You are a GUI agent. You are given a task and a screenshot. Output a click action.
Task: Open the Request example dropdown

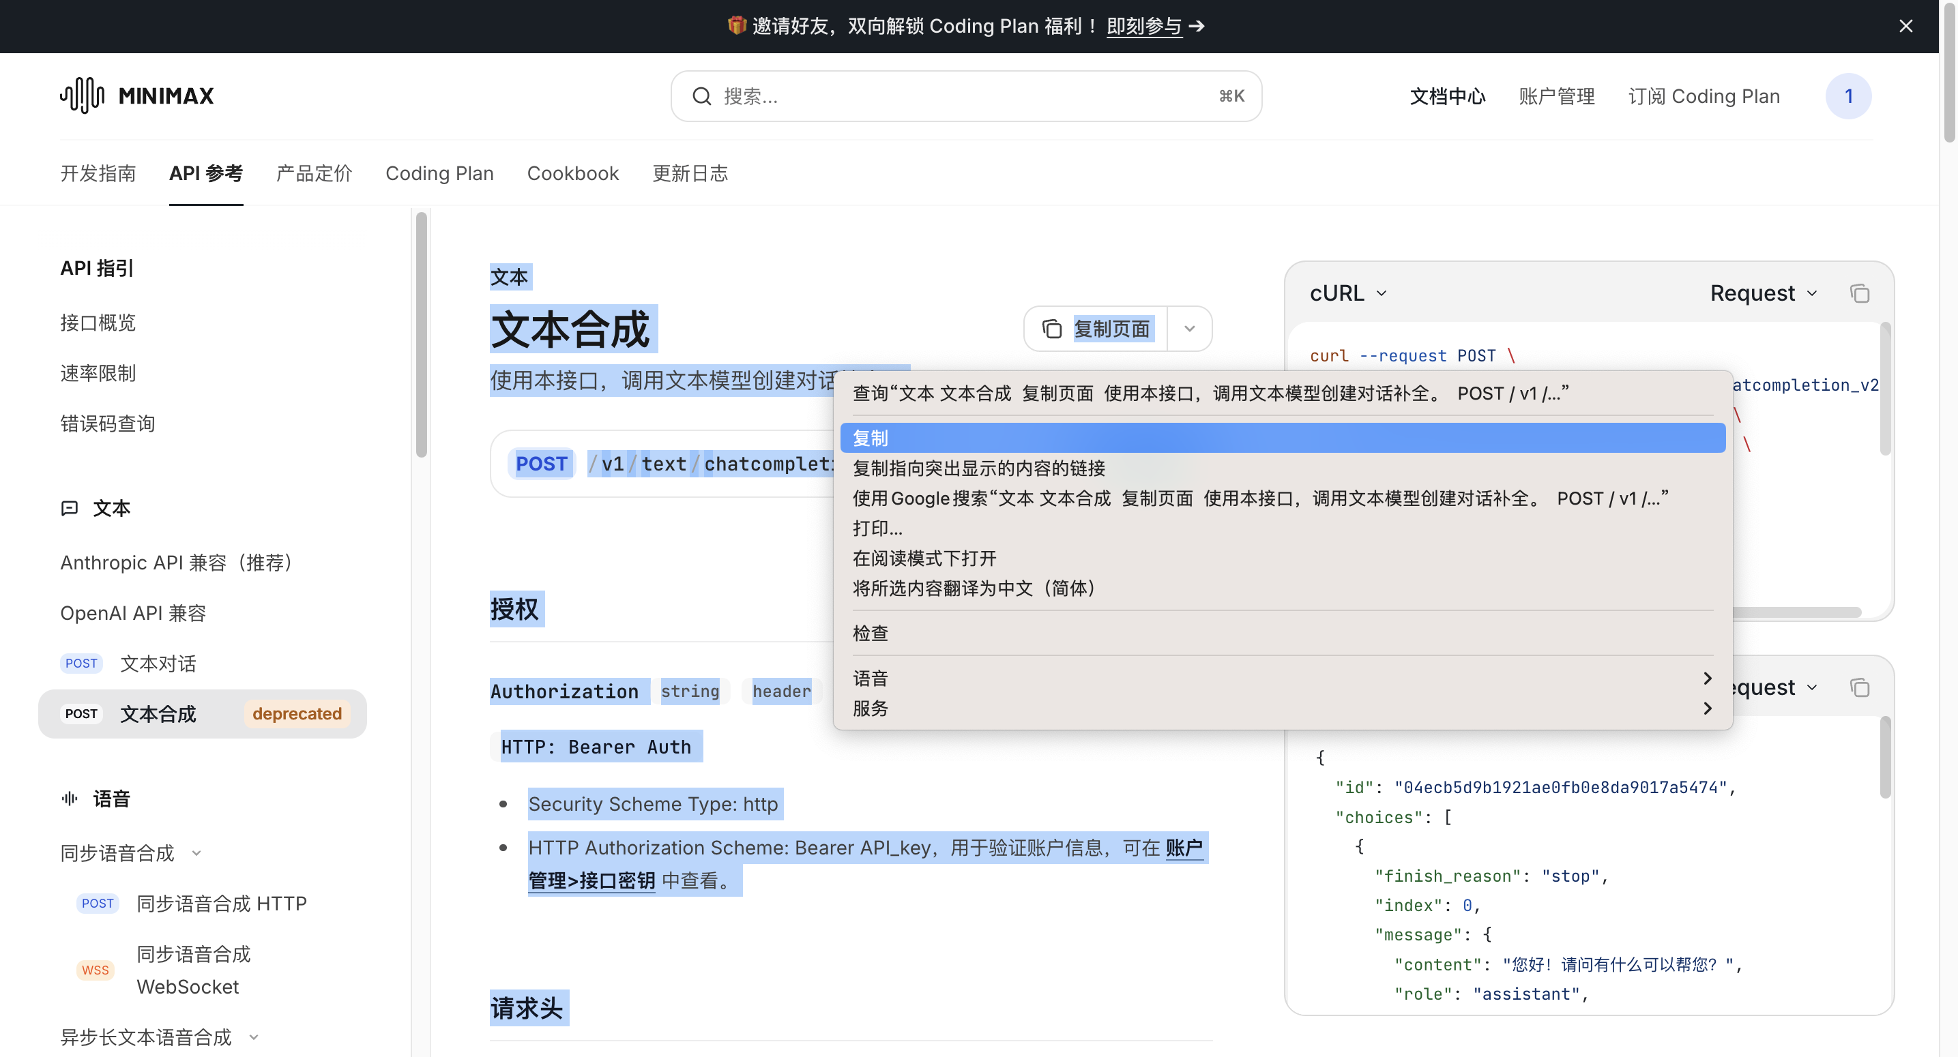(1764, 293)
